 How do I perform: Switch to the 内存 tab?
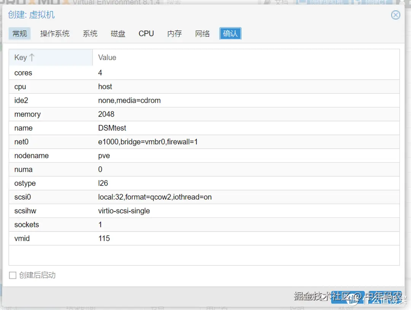(x=174, y=34)
